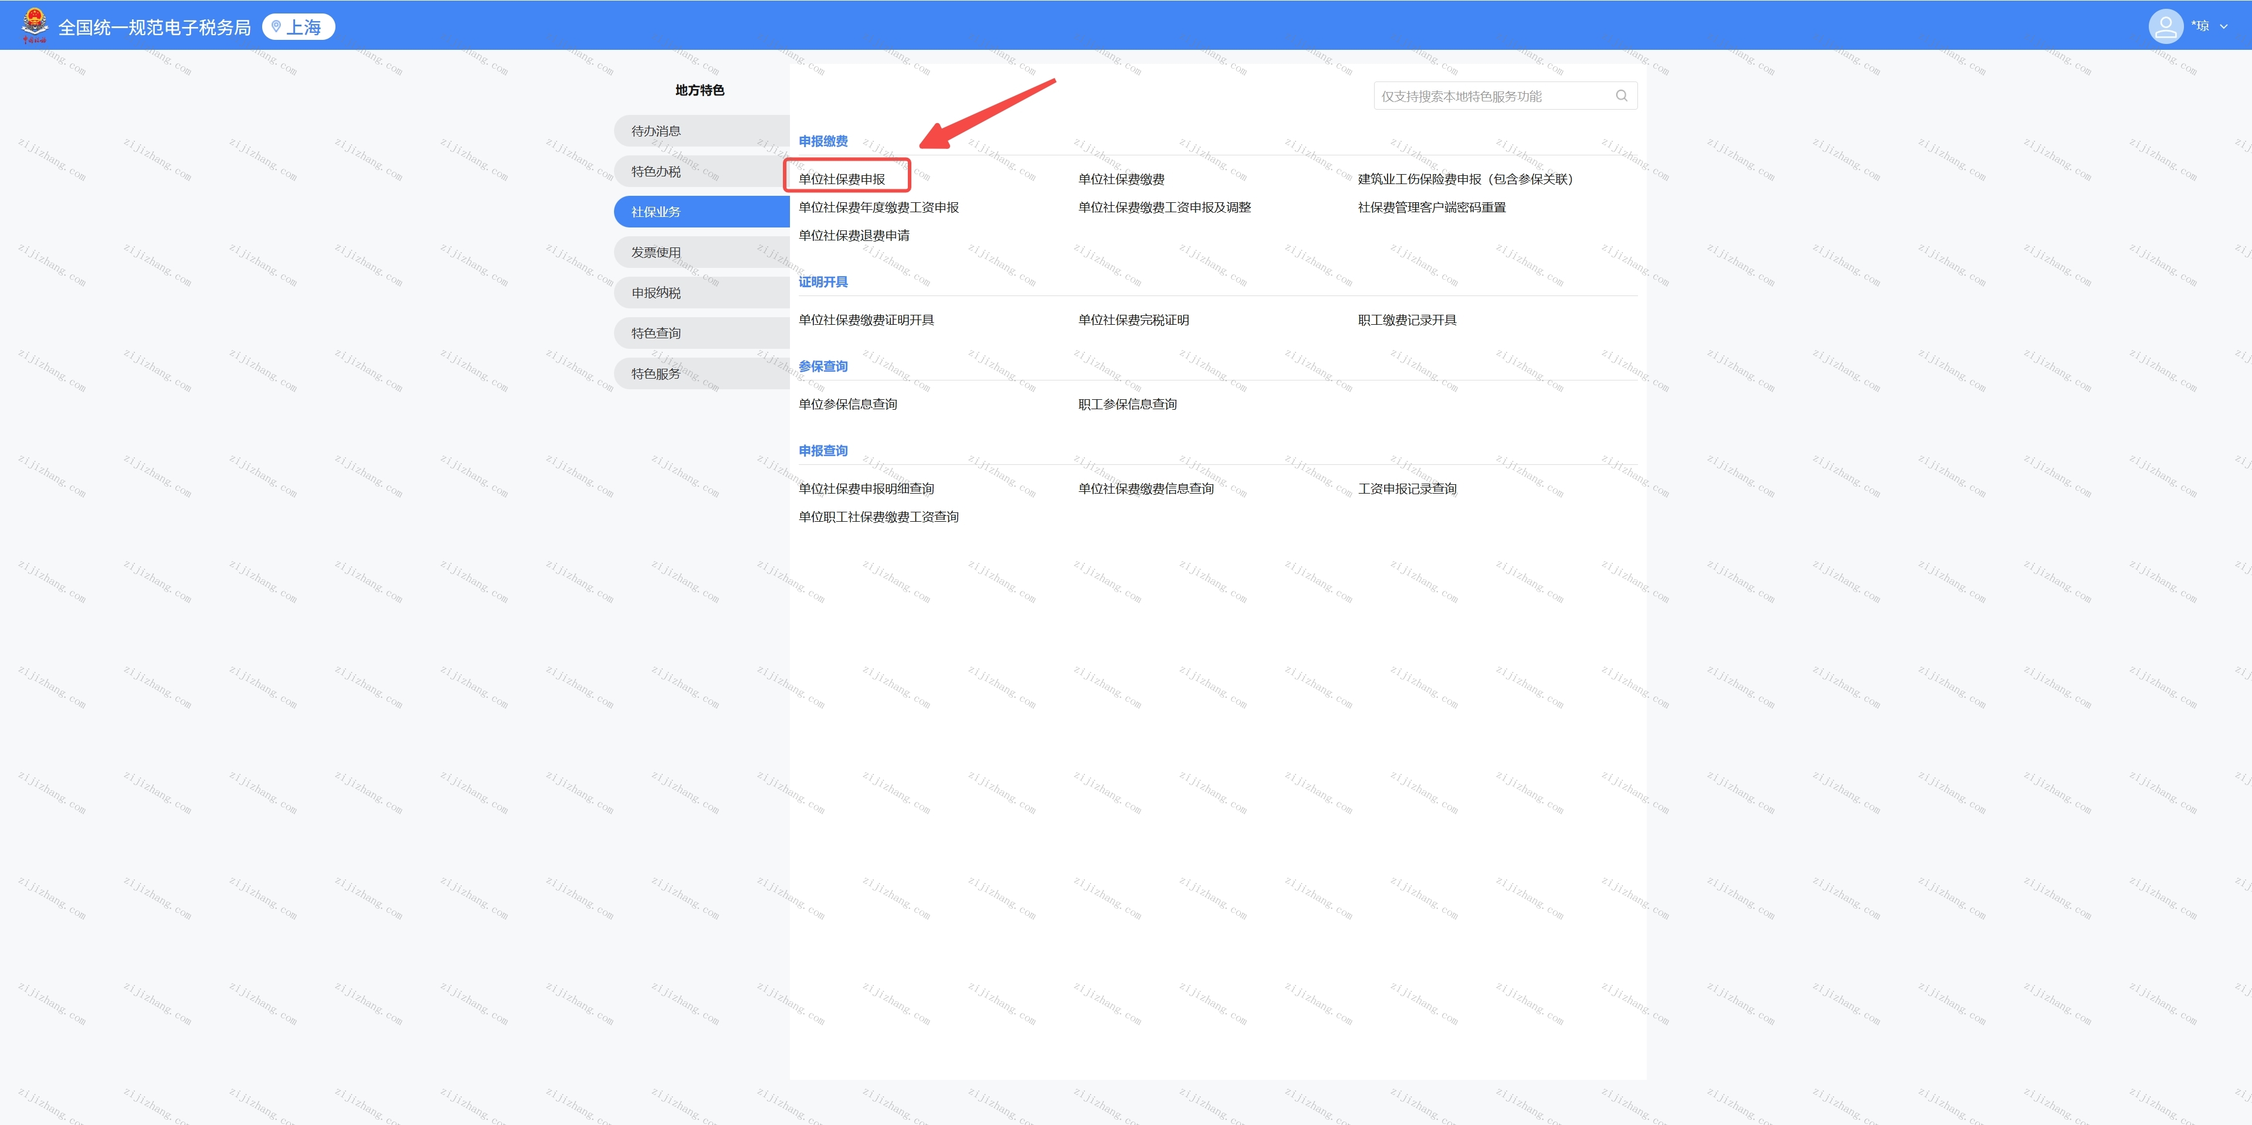
Task: Click the 申报缴费 section heading
Action: pyautogui.click(x=823, y=141)
